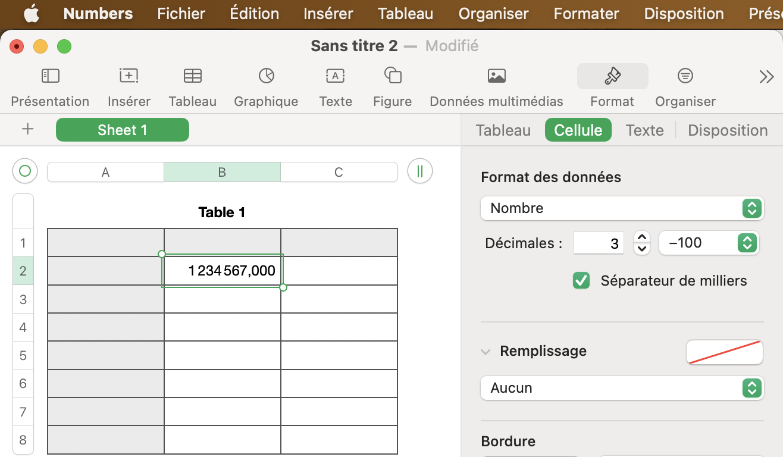Open the negative number format –100 dropdown
The height and width of the screenshot is (457, 783).
pyautogui.click(x=709, y=243)
